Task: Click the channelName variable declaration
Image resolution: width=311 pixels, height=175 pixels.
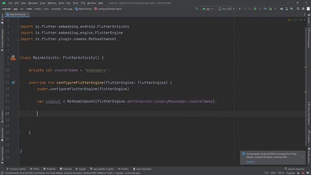Action: (x=66, y=70)
